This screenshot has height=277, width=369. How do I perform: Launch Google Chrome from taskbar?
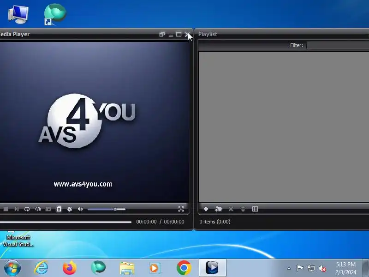[184, 268]
